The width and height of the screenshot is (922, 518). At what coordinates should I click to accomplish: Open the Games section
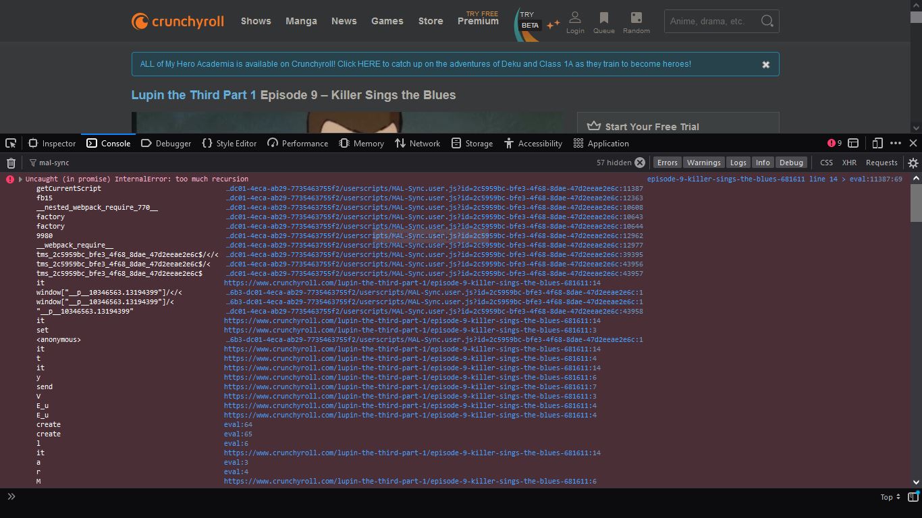click(387, 21)
